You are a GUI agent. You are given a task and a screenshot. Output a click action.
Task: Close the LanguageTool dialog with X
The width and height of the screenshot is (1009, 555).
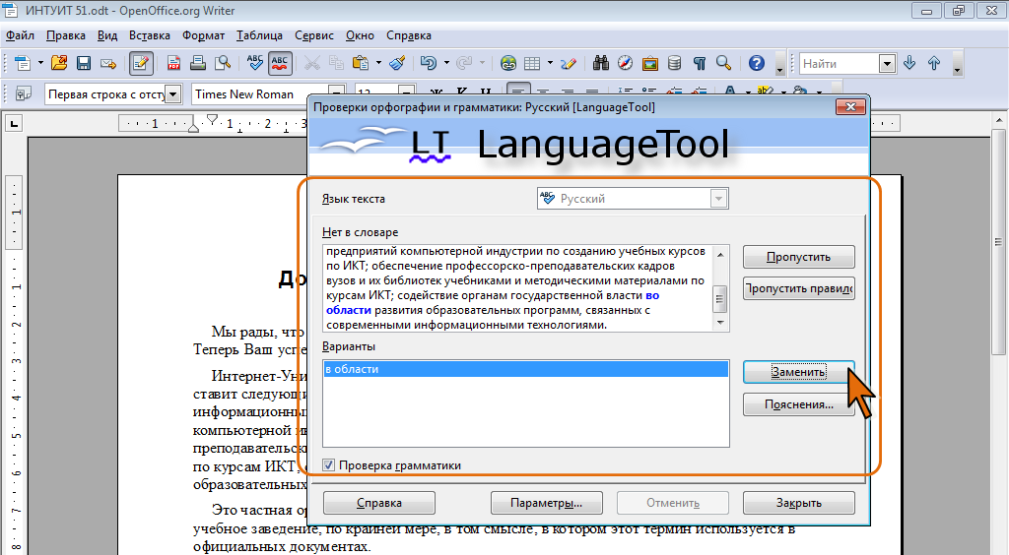[850, 106]
